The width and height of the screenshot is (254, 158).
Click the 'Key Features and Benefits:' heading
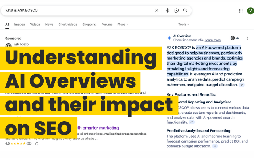tap(191, 95)
